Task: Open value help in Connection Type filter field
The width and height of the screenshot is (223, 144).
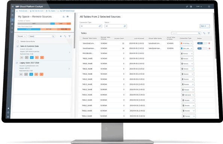Action: (x=100, y=26)
